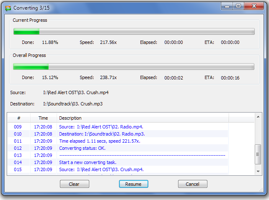The image size is (269, 200).
Task: Click the Time column header
Action: [44, 118]
